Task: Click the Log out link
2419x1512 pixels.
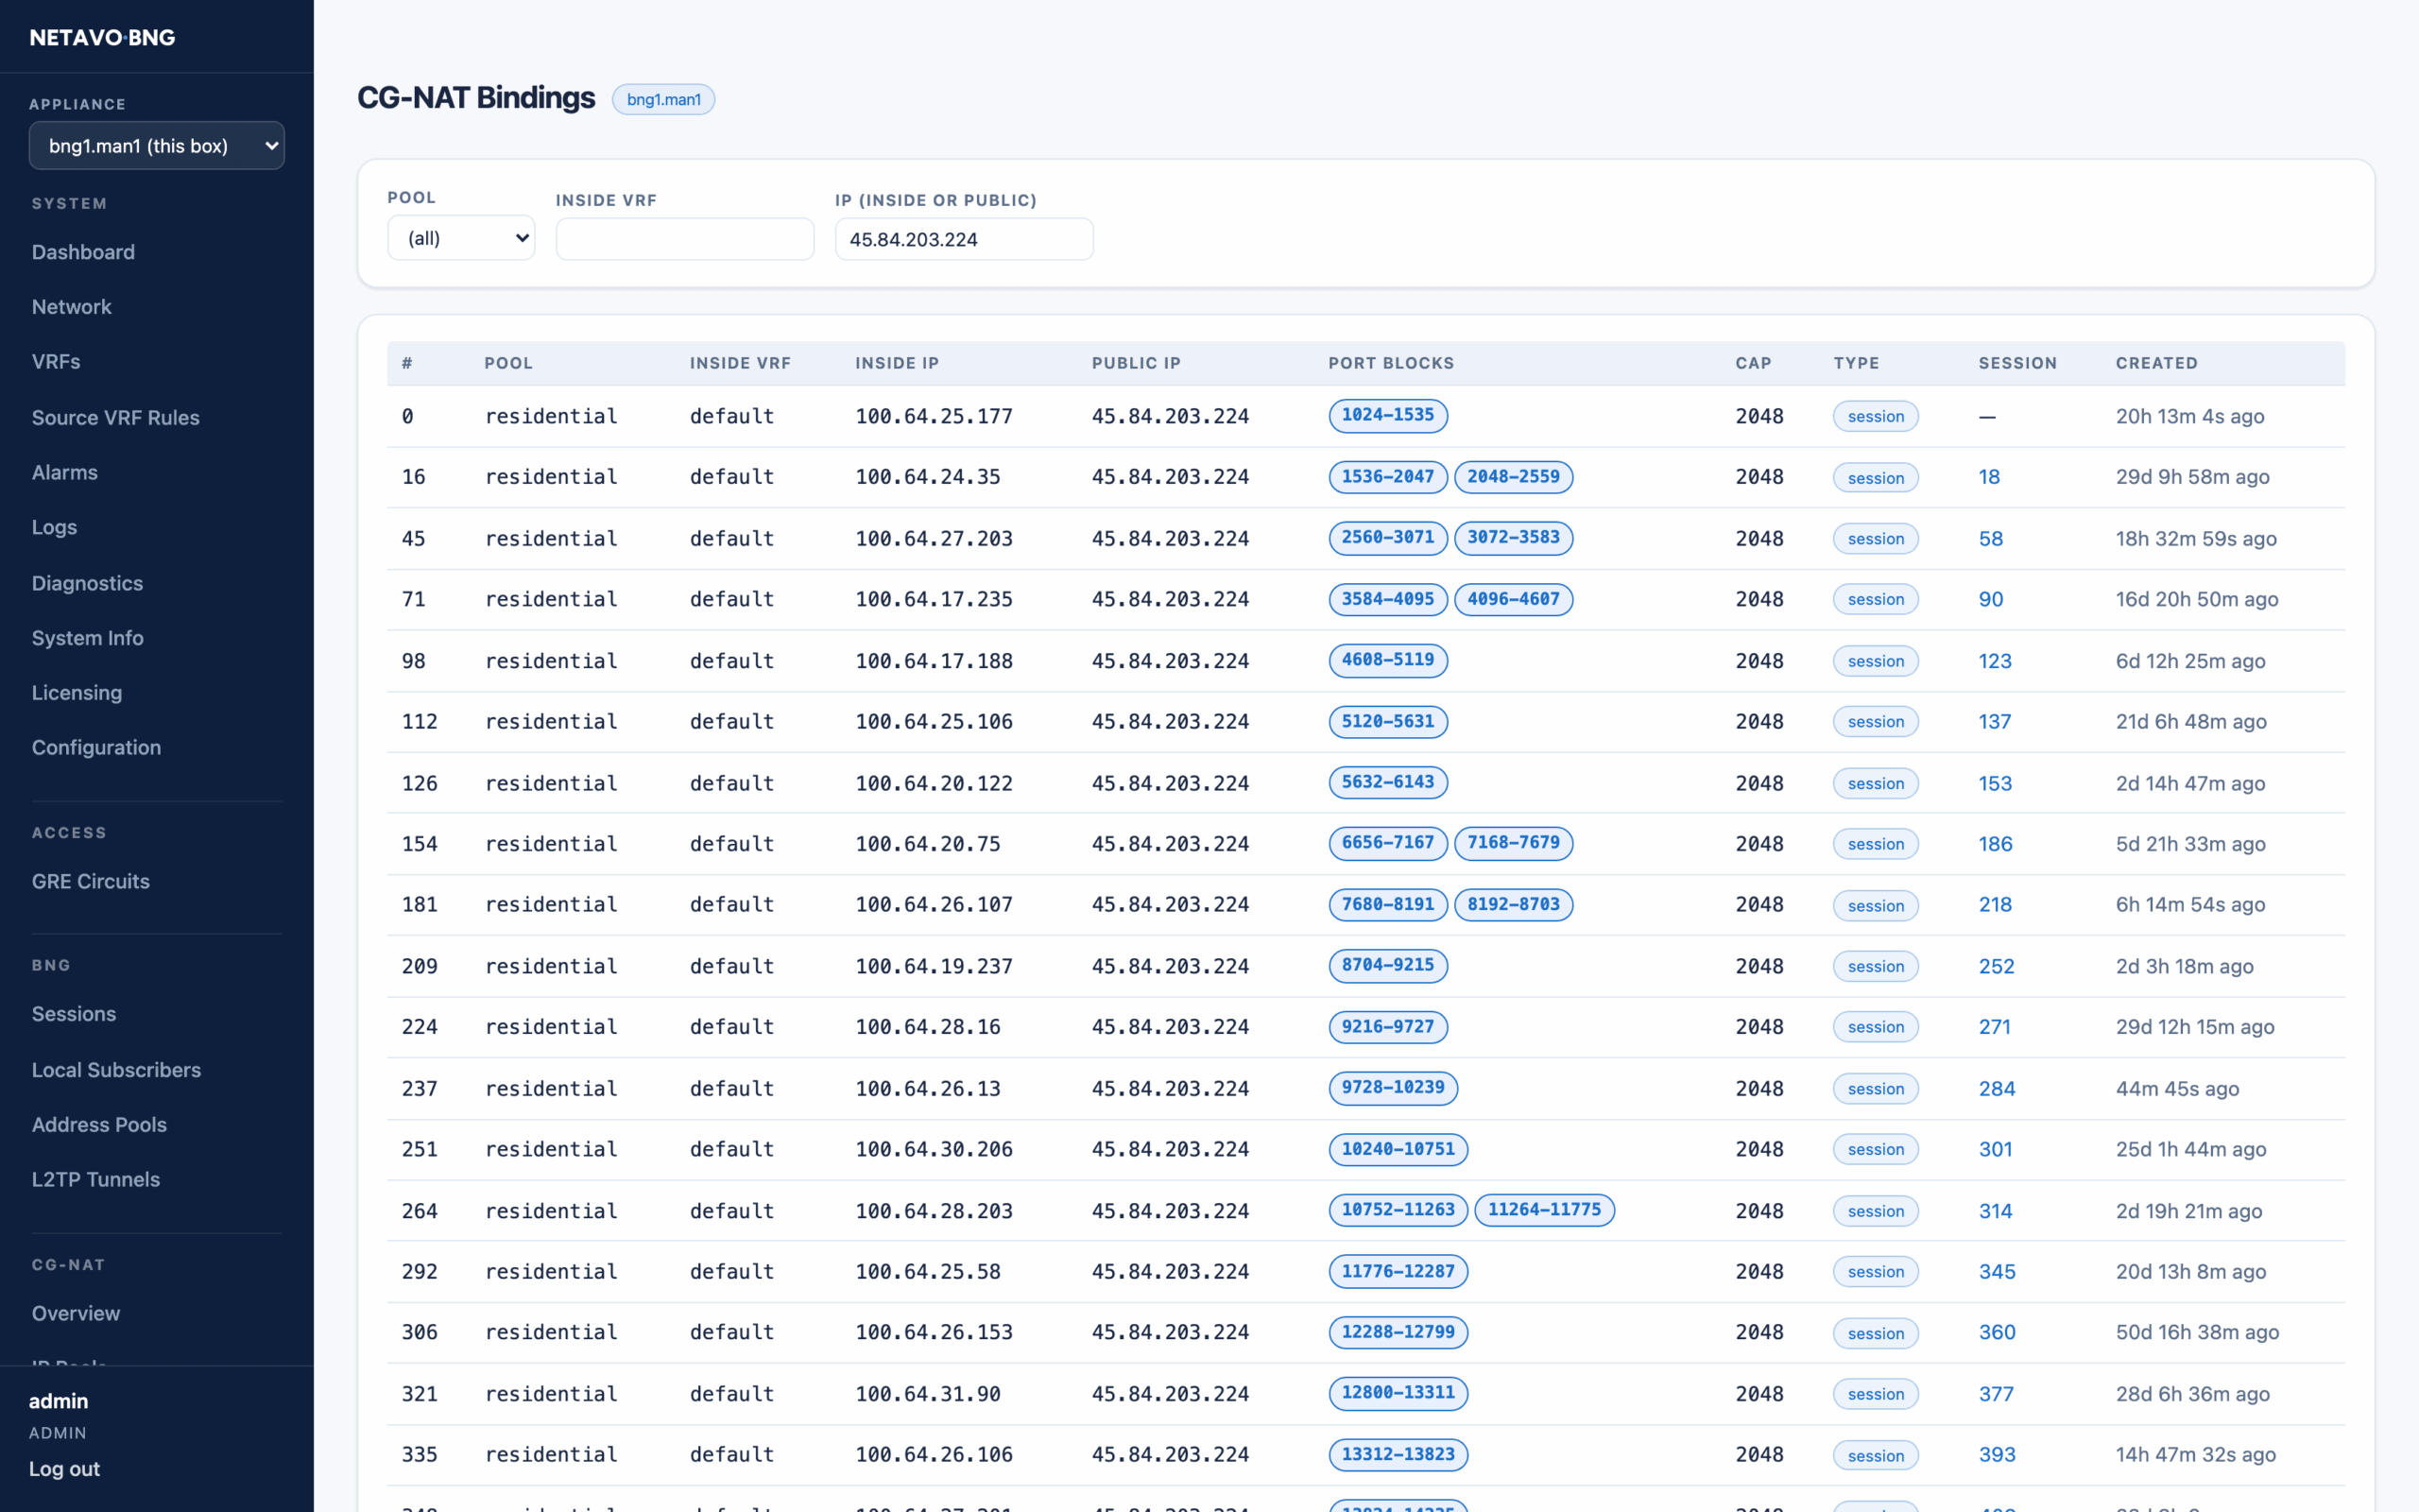Action: [65, 1469]
